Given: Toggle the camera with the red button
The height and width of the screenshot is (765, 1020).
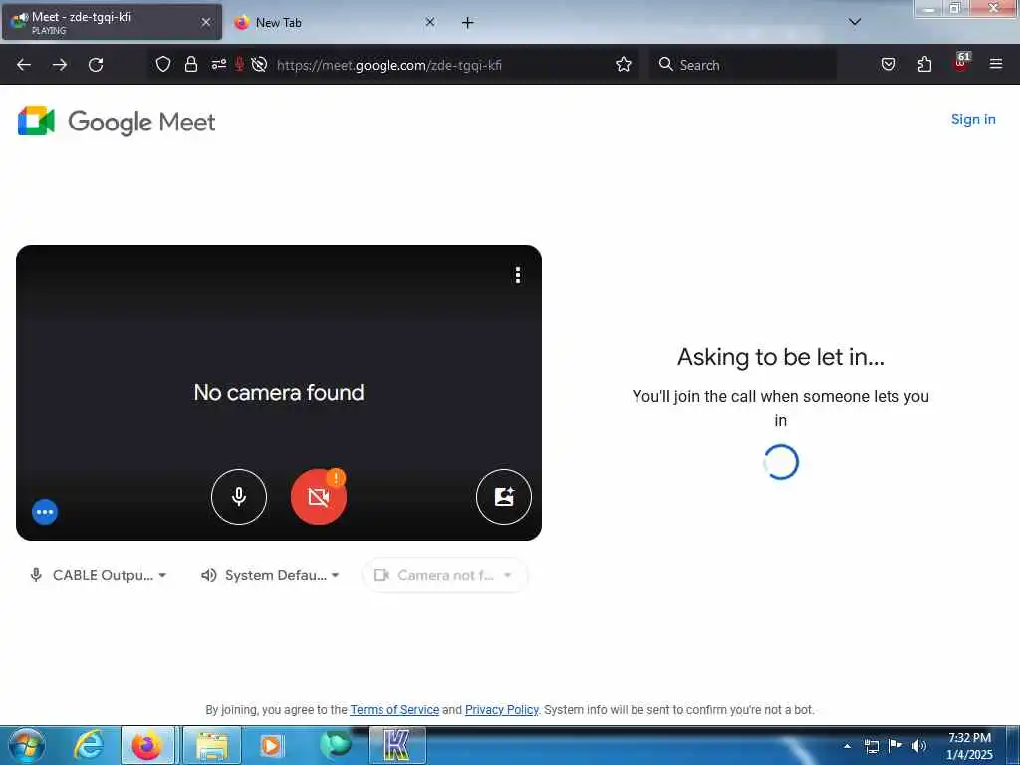Looking at the screenshot, I should click(318, 497).
